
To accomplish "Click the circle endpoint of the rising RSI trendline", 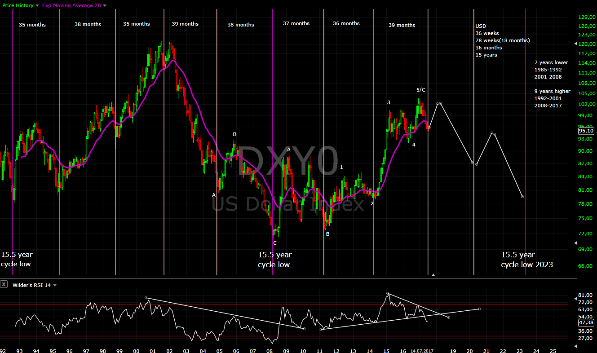I will (x=479, y=309).
